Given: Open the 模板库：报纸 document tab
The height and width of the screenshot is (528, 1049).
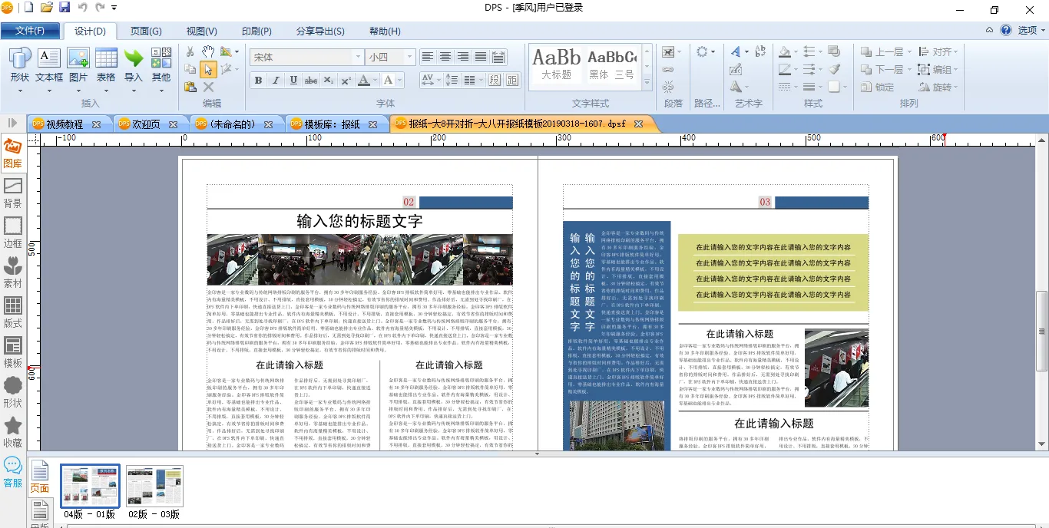Looking at the screenshot, I should pos(332,124).
